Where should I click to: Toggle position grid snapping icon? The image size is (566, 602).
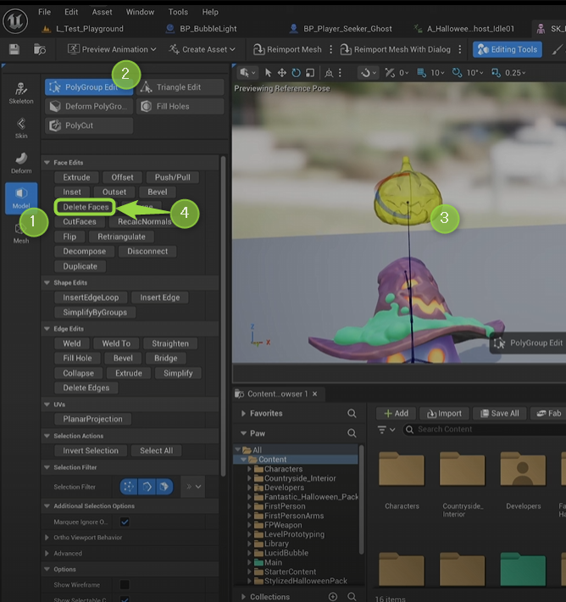[x=421, y=73]
